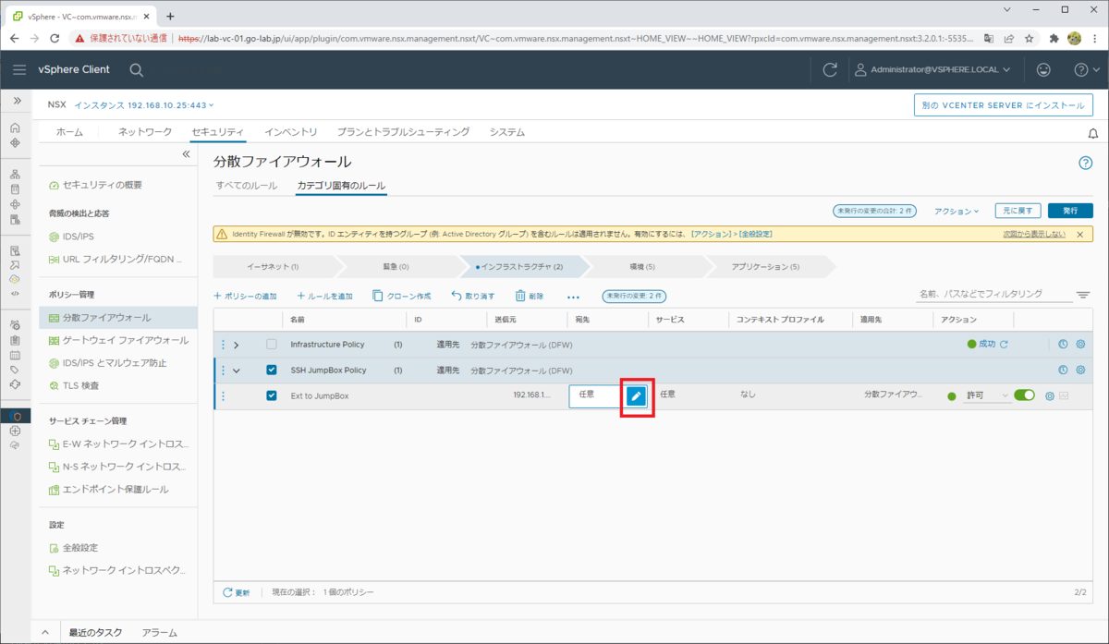
Task: Click the refresh icon in vSphere header
Action: tap(830, 69)
